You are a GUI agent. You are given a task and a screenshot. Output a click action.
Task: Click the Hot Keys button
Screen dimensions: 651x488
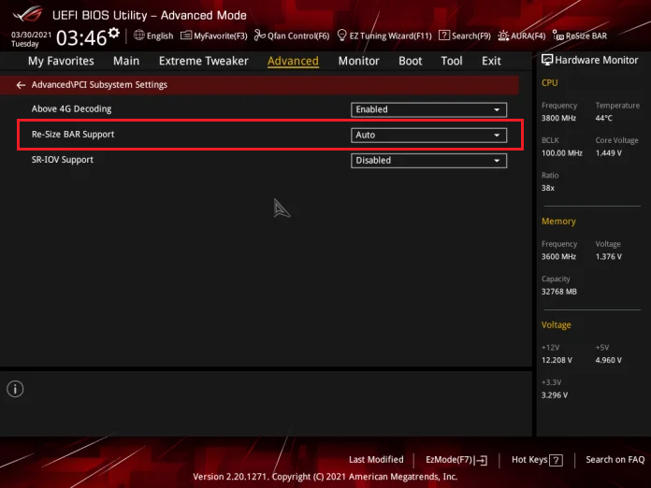click(x=537, y=460)
